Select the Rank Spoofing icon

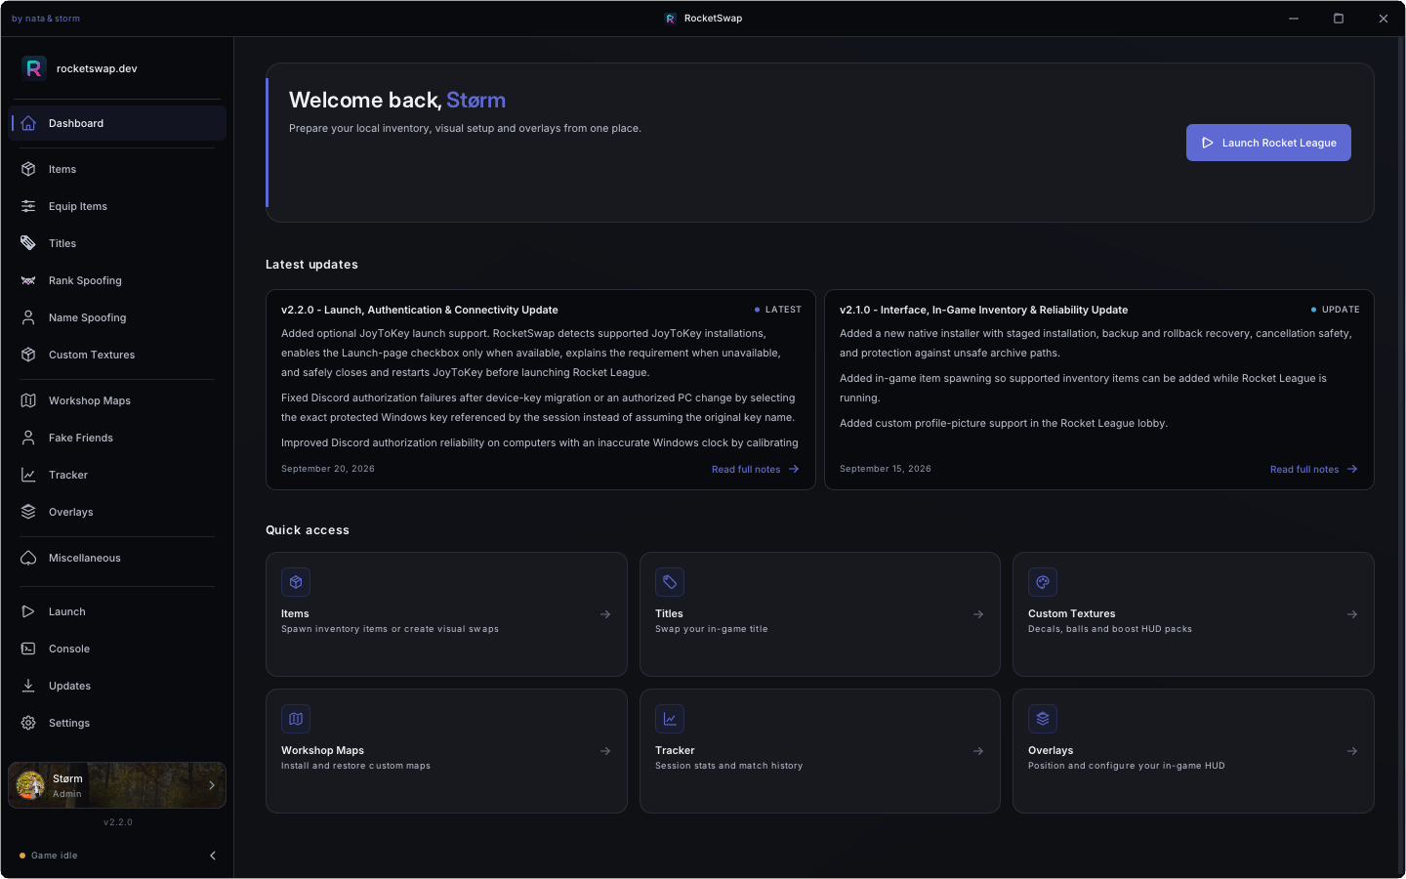pos(28,280)
